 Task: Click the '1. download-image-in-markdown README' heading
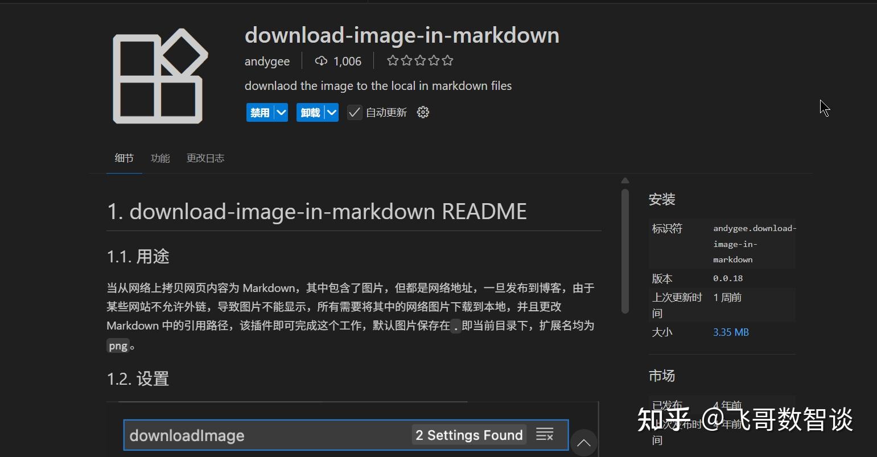tap(317, 211)
